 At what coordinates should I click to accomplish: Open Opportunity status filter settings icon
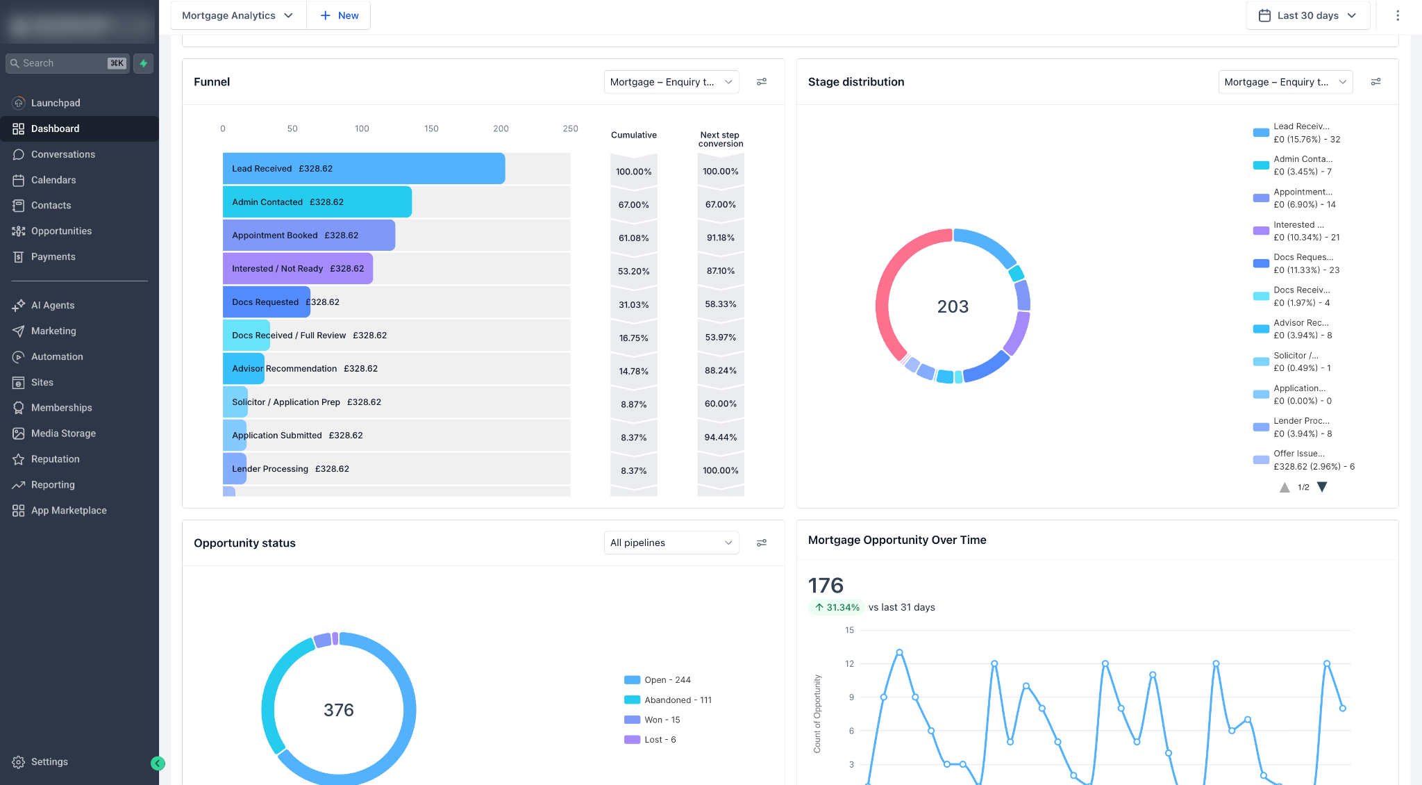762,543
